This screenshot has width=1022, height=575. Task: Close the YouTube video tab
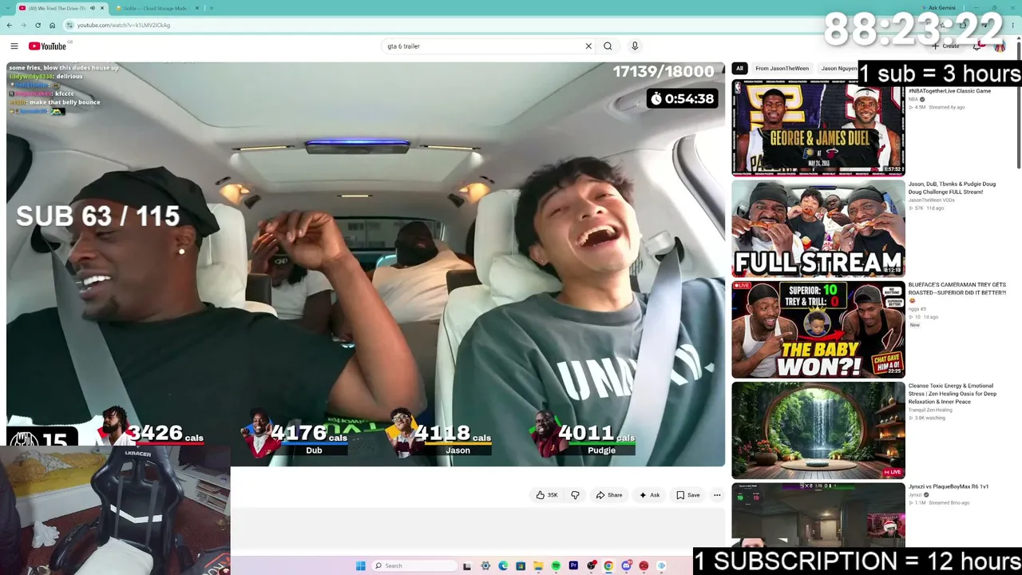(102, 8)
